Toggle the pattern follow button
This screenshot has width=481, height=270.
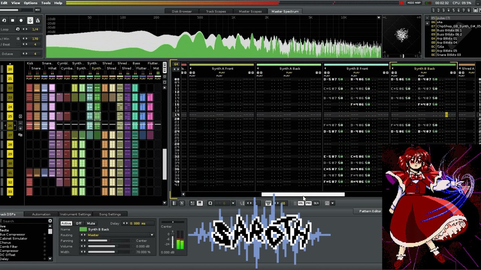[x=30, y=21]
